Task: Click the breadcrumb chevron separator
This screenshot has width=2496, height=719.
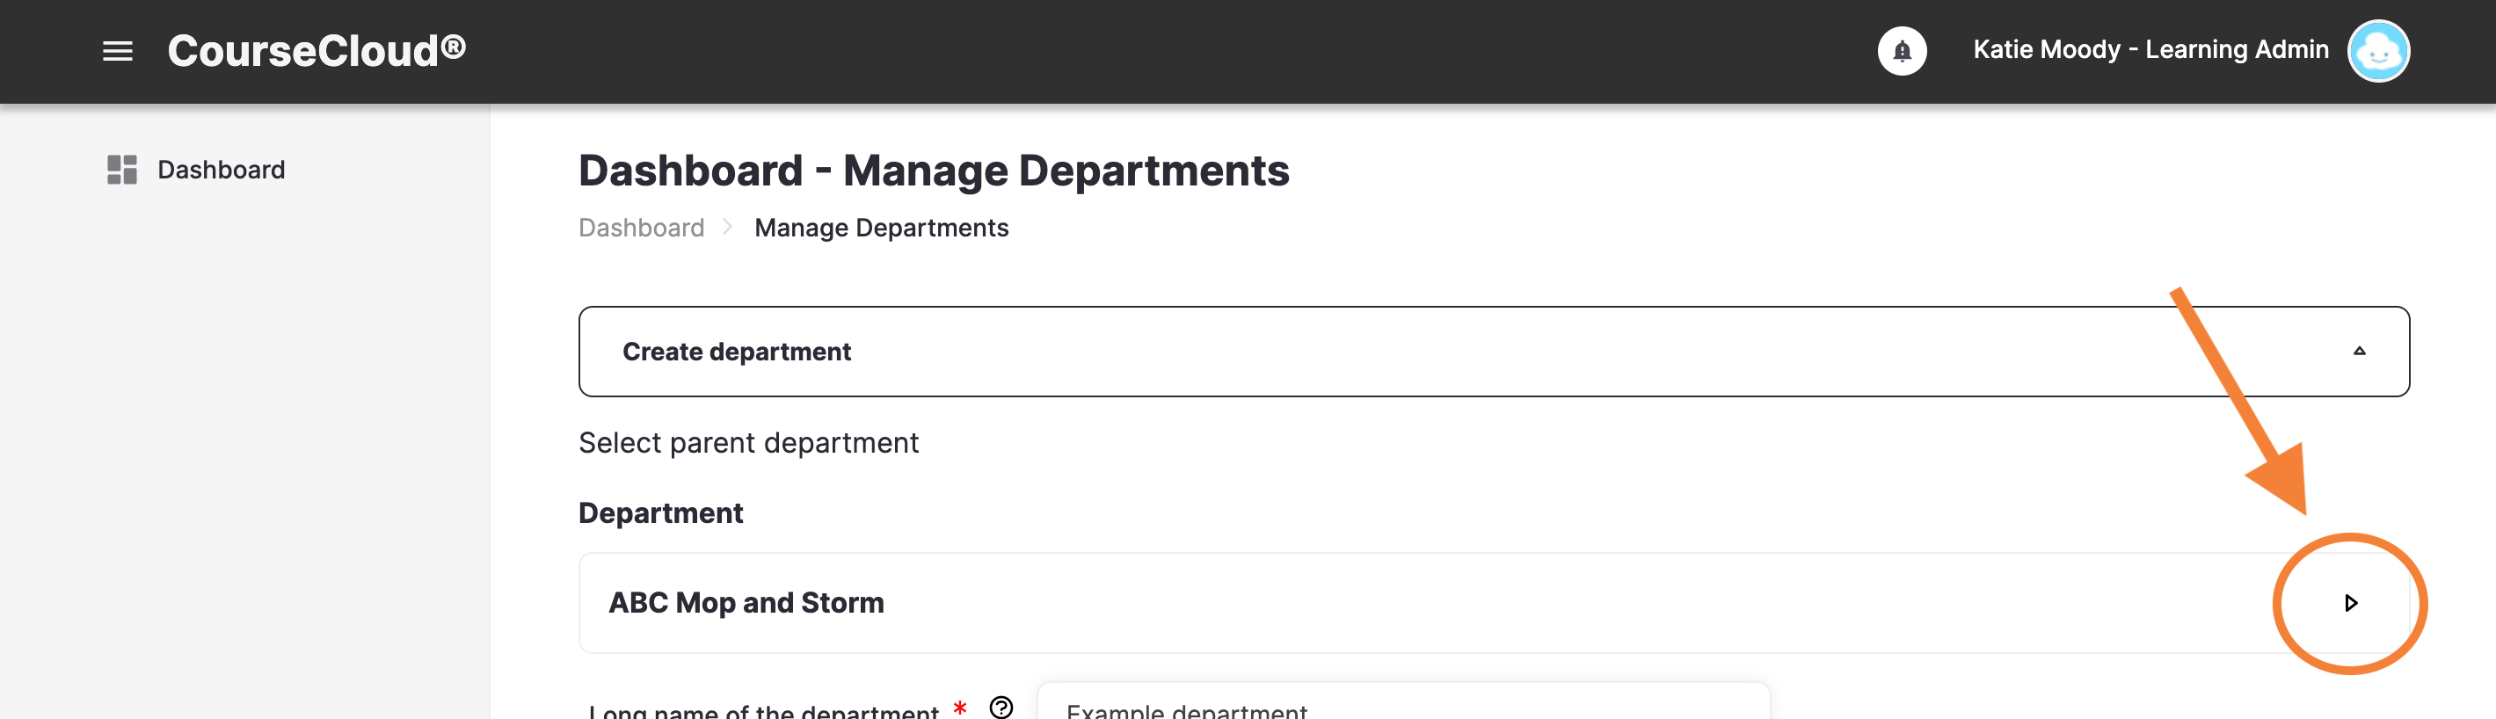Action: point(727,227)
